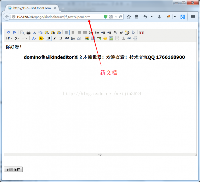
Task: Open downloads with the down arrow
Action: click(159, 17)
